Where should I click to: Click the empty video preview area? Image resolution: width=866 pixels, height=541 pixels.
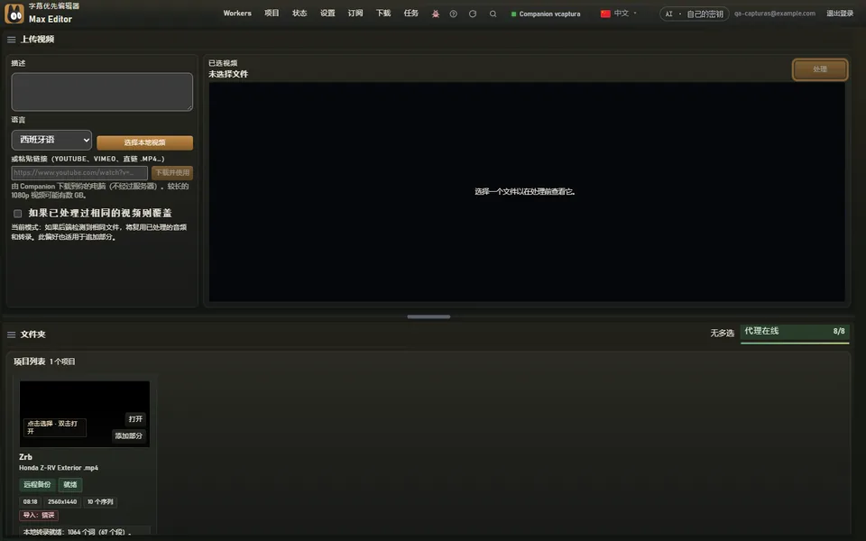pos(527,191)
